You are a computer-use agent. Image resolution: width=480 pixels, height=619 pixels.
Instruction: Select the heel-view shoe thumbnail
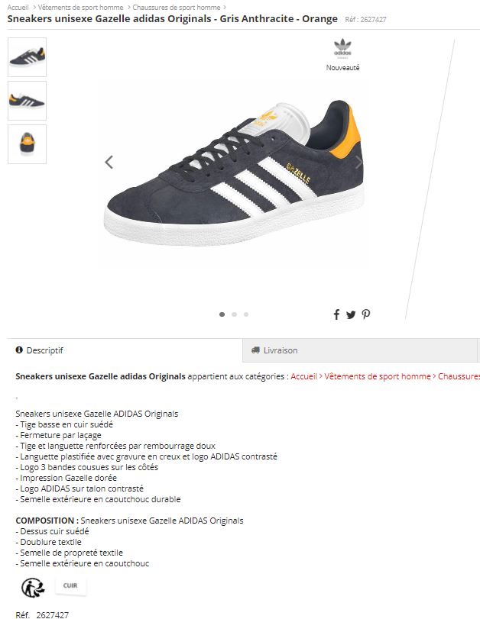(27, 144)
